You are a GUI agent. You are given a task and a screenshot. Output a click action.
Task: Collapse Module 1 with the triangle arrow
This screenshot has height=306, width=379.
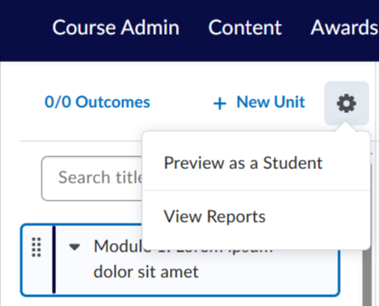coord(75,247)
